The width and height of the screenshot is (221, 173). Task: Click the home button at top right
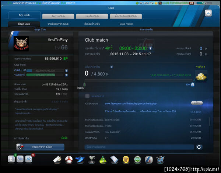(208, 13)
